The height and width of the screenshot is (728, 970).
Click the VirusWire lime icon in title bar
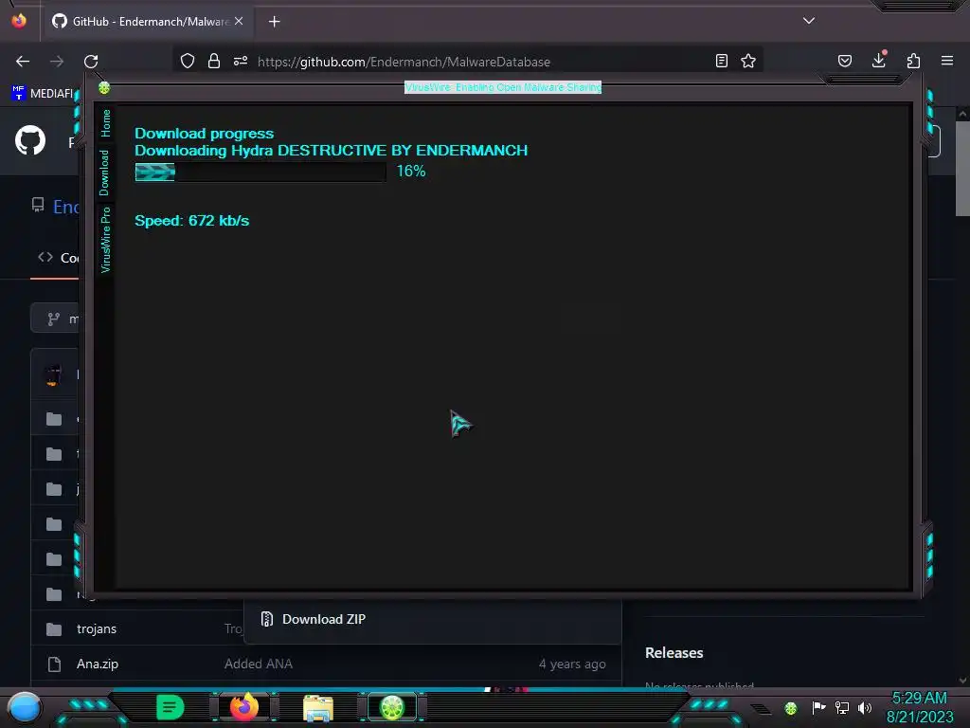(x=104, y=88)
